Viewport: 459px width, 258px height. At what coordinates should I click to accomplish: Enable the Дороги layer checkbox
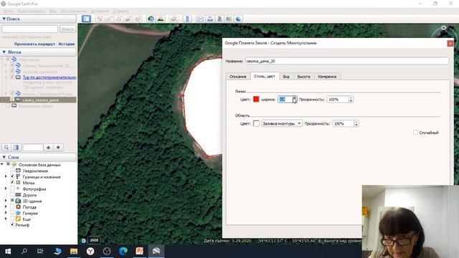pyautogui.click(x=12, y=194)
